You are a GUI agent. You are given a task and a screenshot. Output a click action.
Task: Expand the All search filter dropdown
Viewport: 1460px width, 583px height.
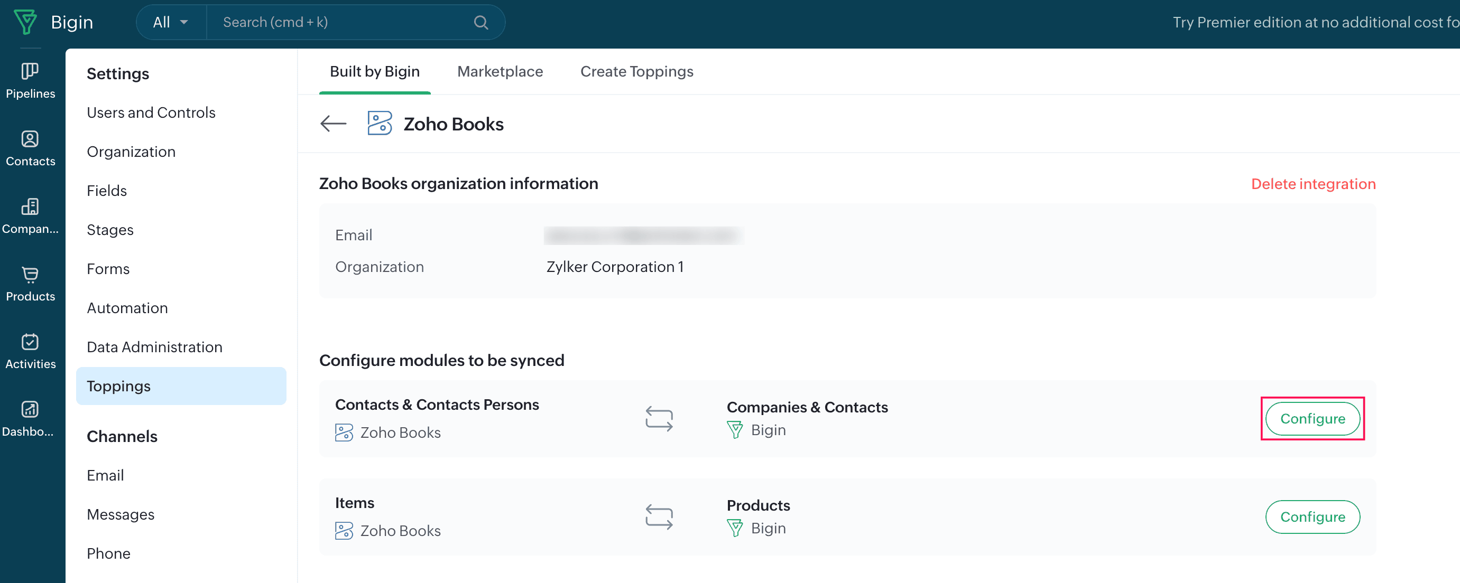[171, 22]
